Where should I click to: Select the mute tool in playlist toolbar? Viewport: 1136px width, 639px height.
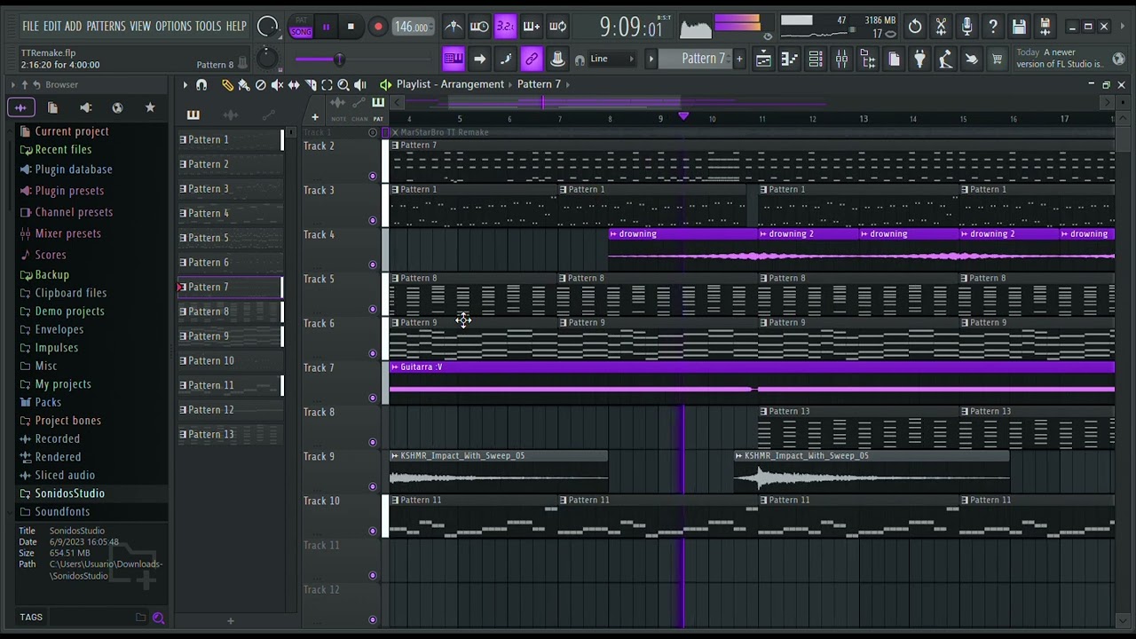point(277,84)
